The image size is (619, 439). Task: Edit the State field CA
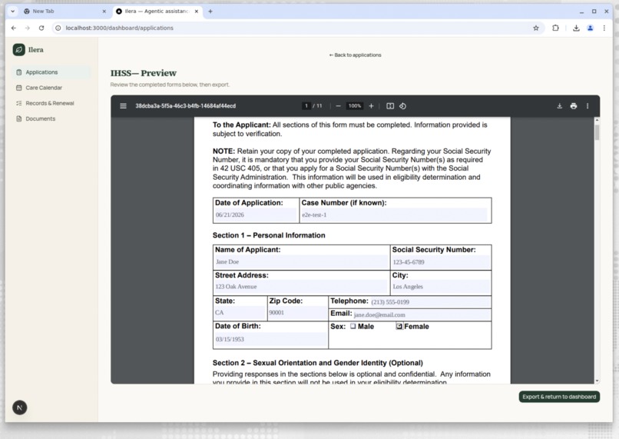click(240, 313)
